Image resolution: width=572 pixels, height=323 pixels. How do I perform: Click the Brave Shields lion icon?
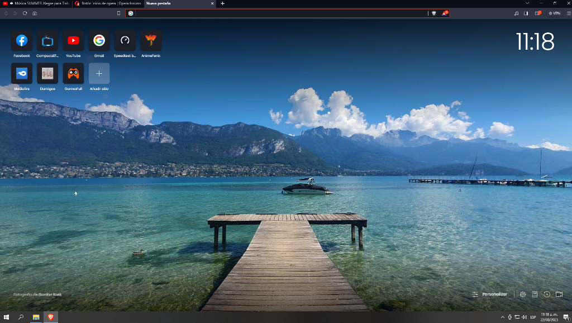(x=433, y=13)
